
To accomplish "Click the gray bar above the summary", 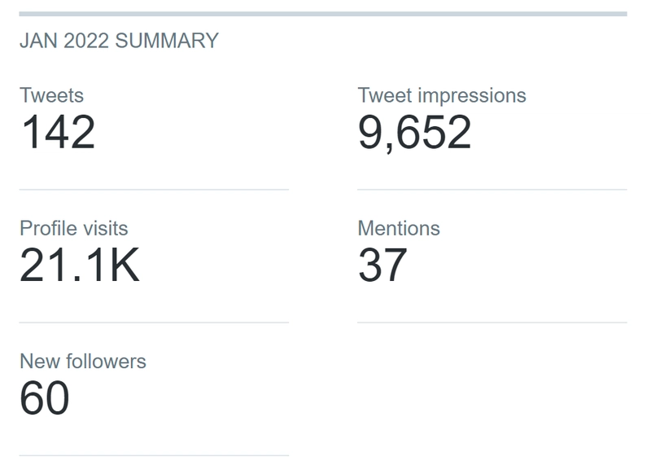I will 323,14.
